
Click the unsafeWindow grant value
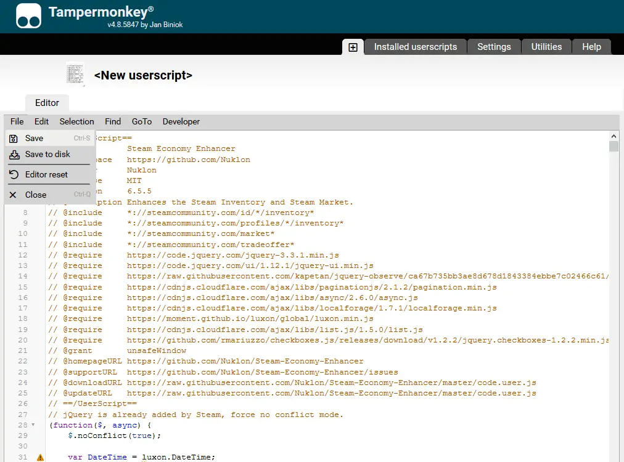click(157, 351)
